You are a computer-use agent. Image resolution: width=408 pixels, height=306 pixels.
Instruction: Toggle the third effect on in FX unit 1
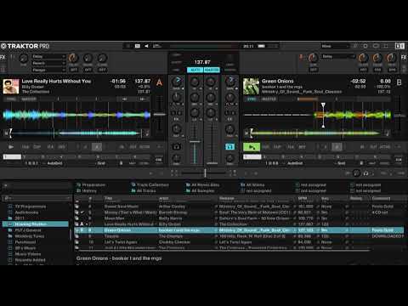pyautogui.click(x=102, y=70)
